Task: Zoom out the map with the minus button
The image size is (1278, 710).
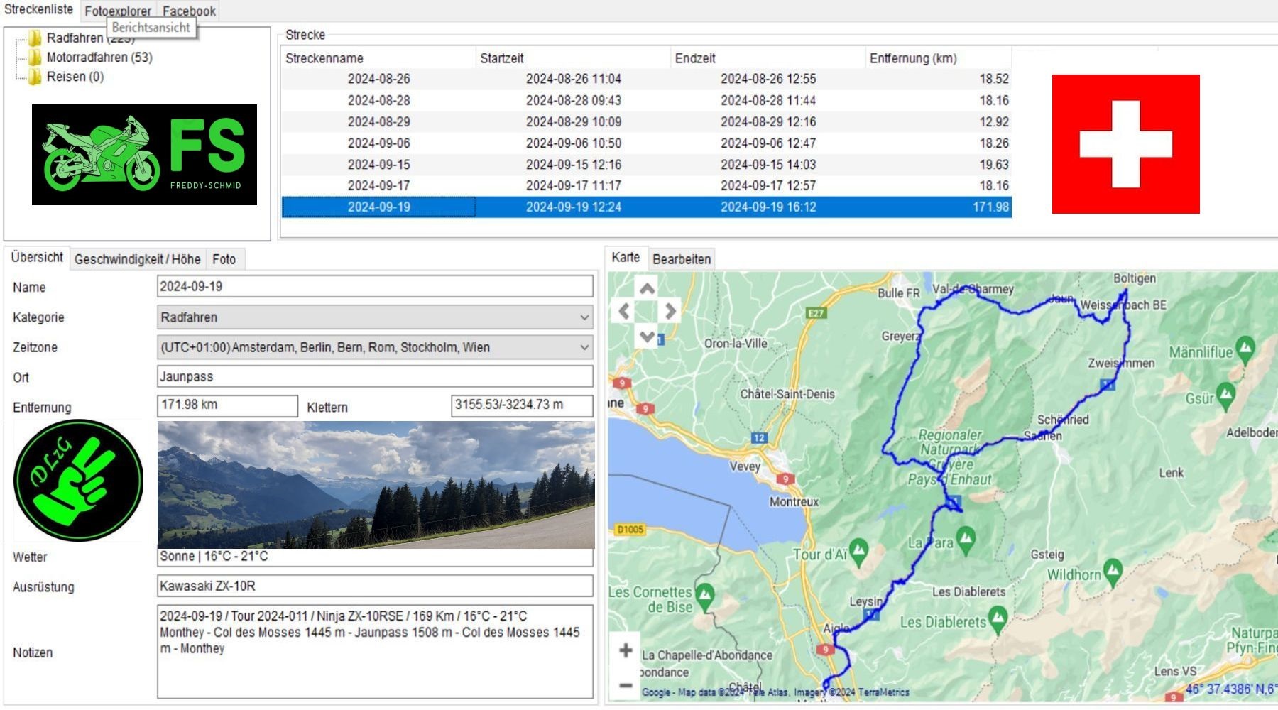Action: [x=626, y=685]
